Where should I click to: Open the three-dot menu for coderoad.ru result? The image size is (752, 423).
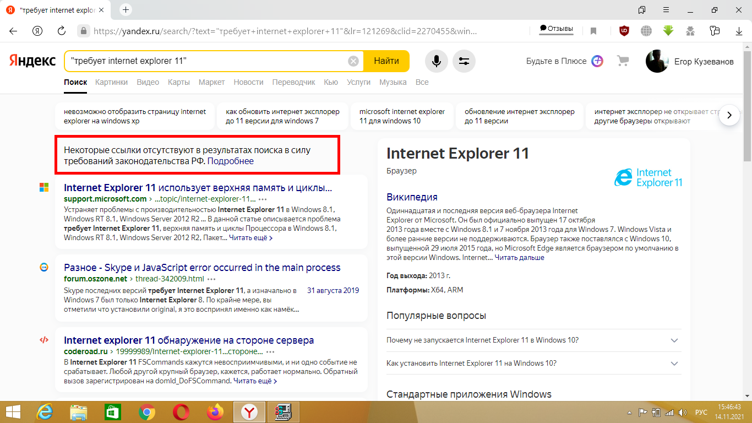[270, 351]
